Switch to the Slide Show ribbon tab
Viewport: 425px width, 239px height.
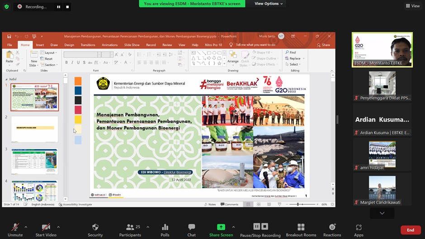click(132, 45)
